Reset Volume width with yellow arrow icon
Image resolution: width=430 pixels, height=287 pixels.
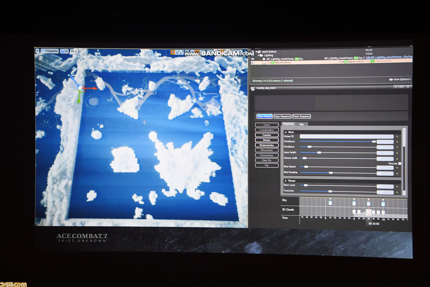coord(397,159)
